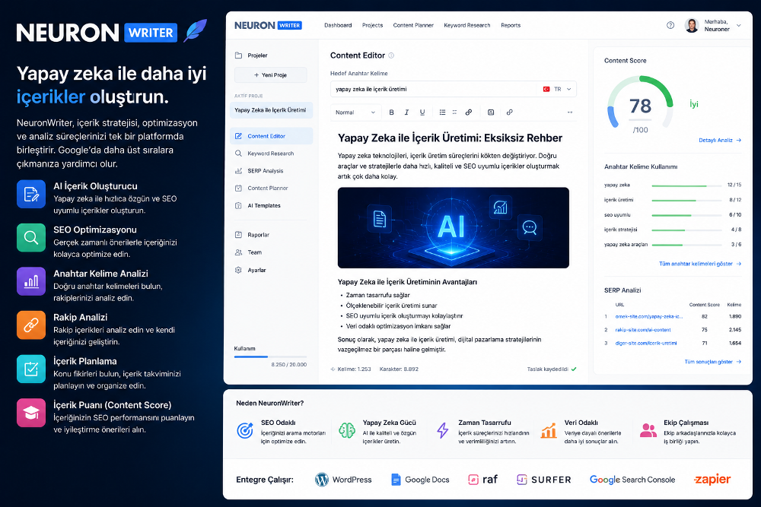Open the Projects menu item
The image size is (761, 507).
click(x=372, y=25)
